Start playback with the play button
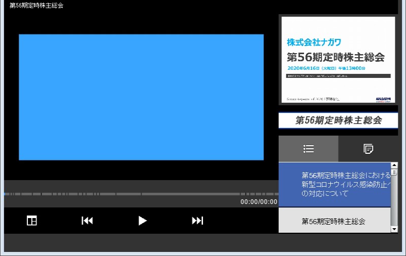The width and height of the screenshot is (406, 256). pyautogui.click(x=142, y=221)
